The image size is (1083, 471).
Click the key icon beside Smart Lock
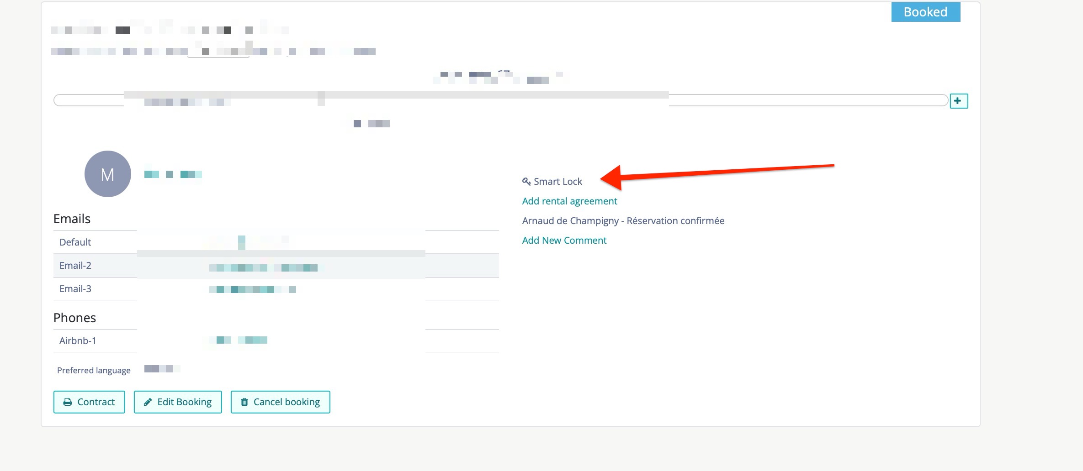coord(526,182)
